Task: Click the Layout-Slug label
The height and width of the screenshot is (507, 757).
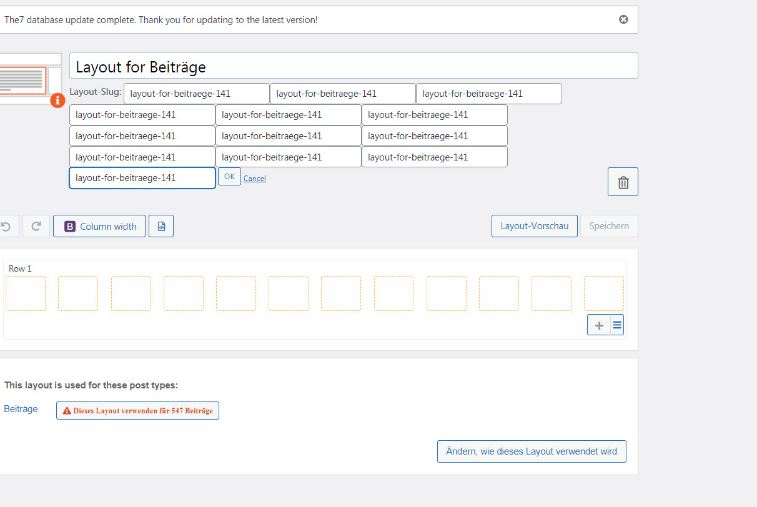Action: 96,91
